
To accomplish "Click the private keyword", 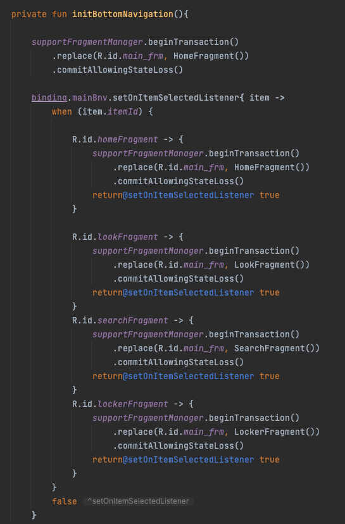I will pyautogui.click(x=29, y=15).
